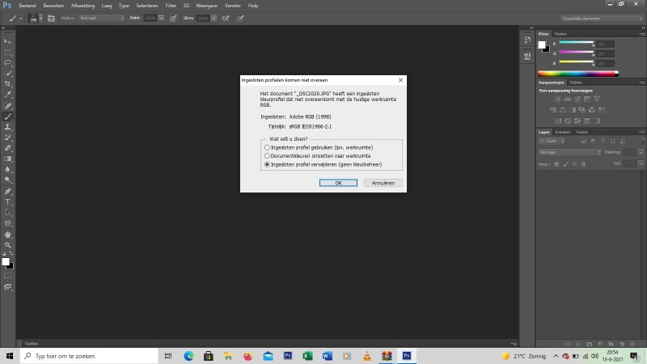Screen dimensions: 647x364
Task: Open the Modus Normaal dropdown
Action: click(x=101, y=18)
